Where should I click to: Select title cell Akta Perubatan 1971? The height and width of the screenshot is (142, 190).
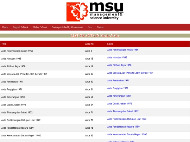[42, 82]
